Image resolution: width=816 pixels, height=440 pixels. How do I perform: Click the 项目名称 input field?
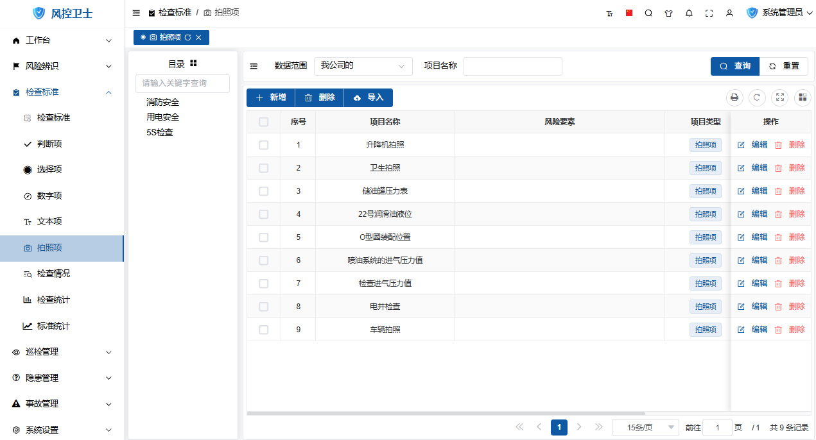[512, 66]
